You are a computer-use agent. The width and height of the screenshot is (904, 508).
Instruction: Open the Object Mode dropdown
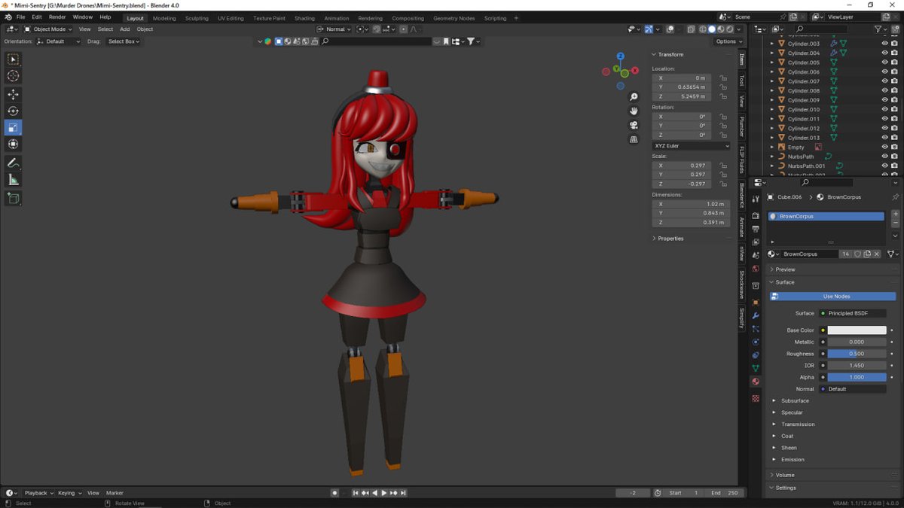pos(49,29)
